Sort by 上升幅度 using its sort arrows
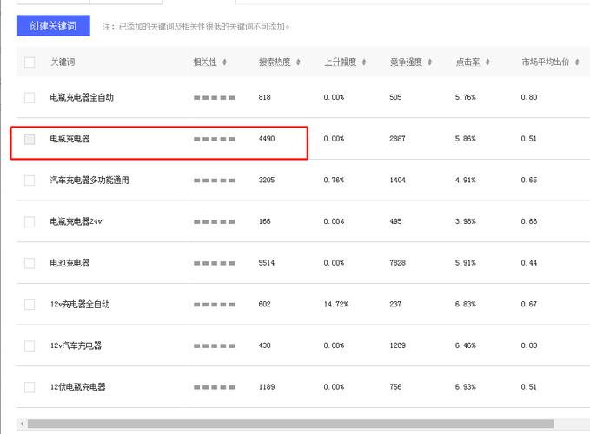 coord(364,62)
